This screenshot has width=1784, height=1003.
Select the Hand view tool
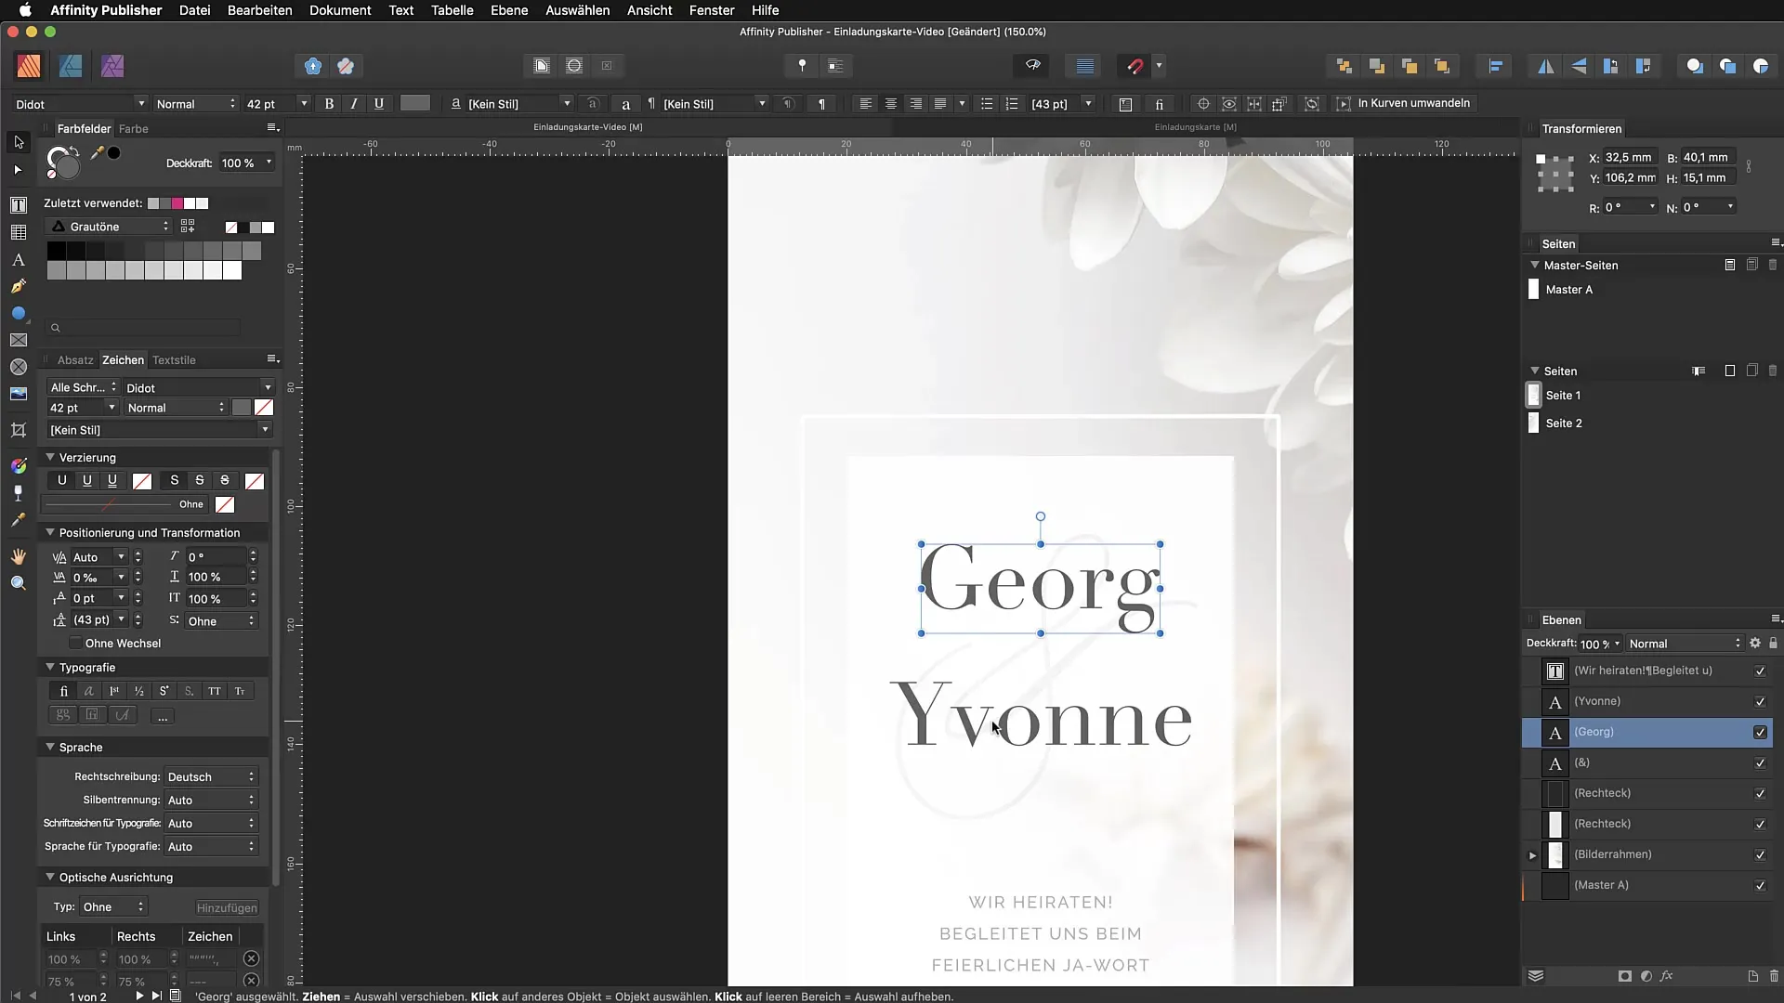(x=19, y=556)
